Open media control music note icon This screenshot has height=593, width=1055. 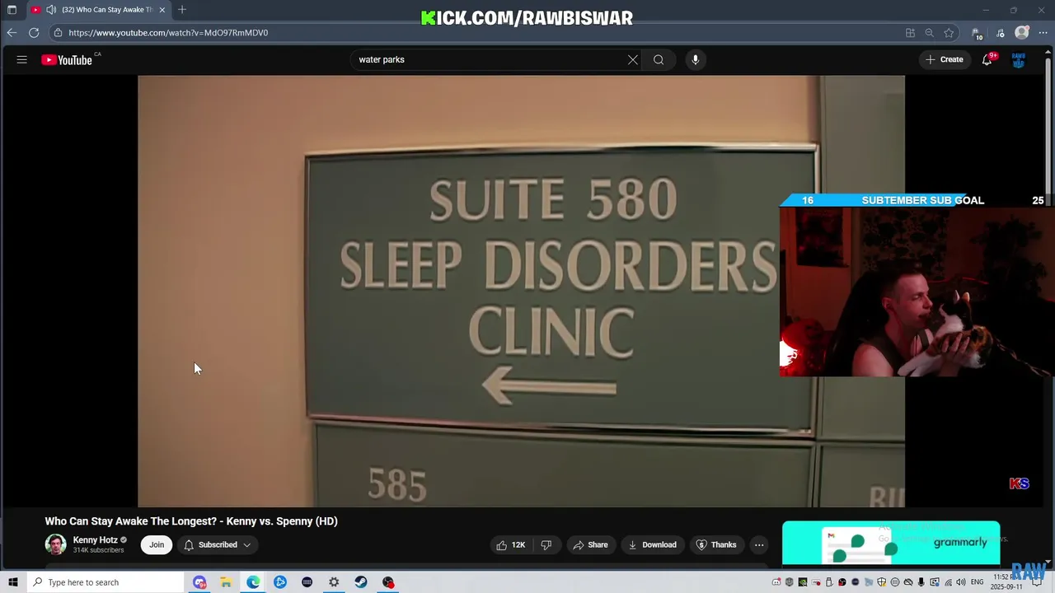[1001, 33]
